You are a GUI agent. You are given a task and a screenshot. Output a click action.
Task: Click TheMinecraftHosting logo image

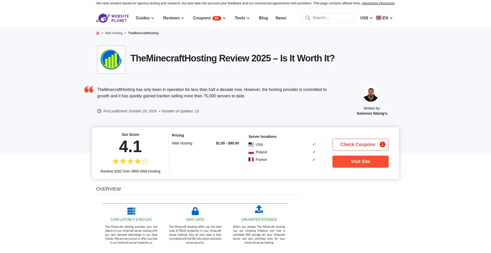click(111, 60)
